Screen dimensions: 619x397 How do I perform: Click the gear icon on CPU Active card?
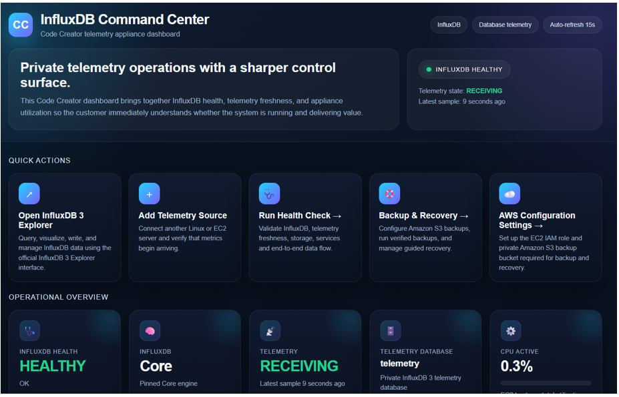511,331
